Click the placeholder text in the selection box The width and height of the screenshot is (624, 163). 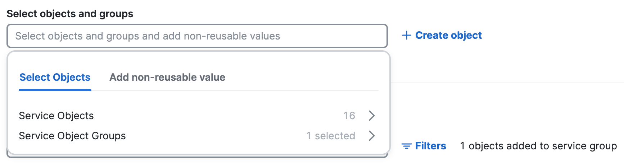coord(148,36)
